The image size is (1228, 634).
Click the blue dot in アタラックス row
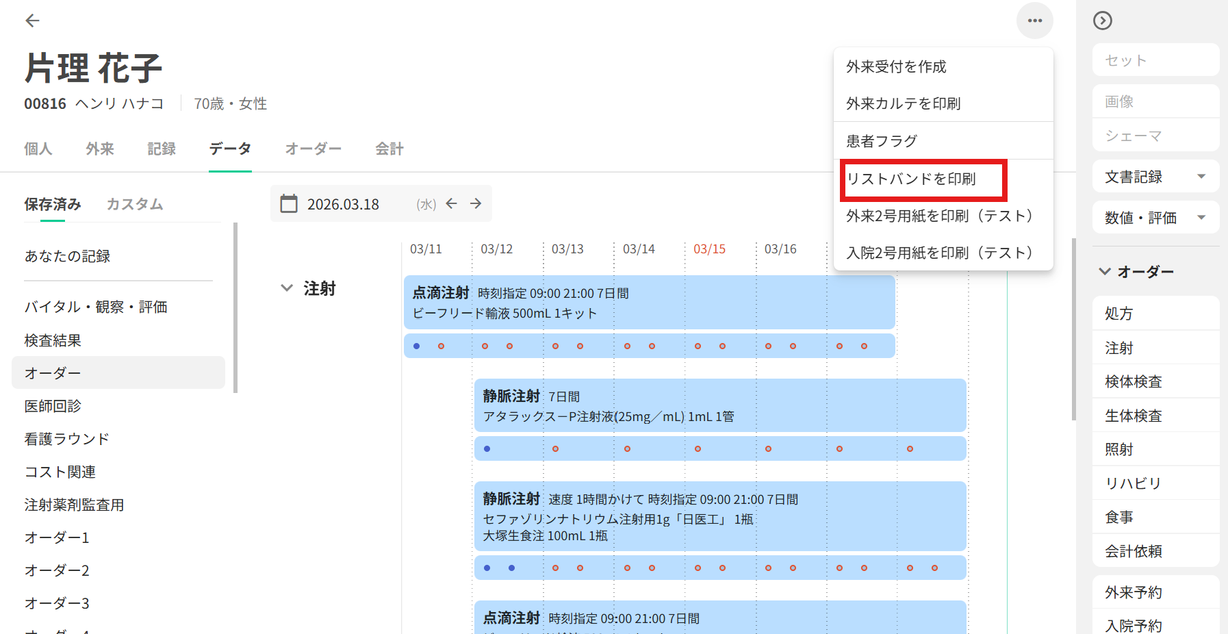coord(487,448)
